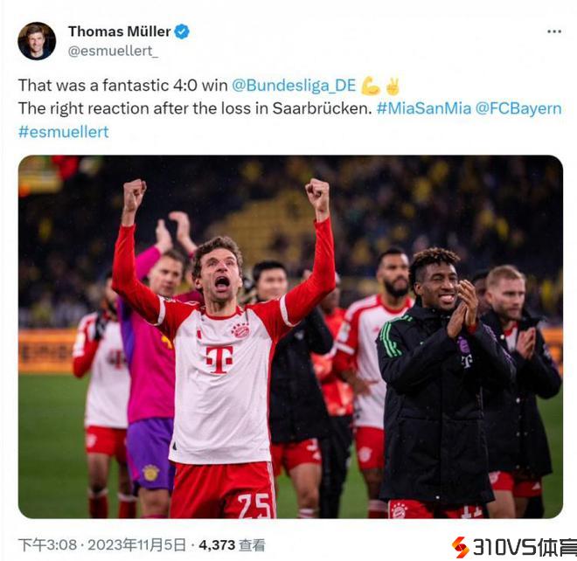Open Thomas Müller's profile avatar
The width and height of the screenshot is (577, 561).
point(37,40)
